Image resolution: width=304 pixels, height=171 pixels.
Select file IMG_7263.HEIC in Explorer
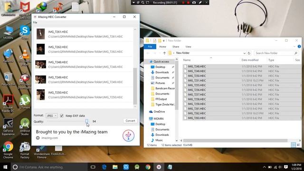pos(197,118)
